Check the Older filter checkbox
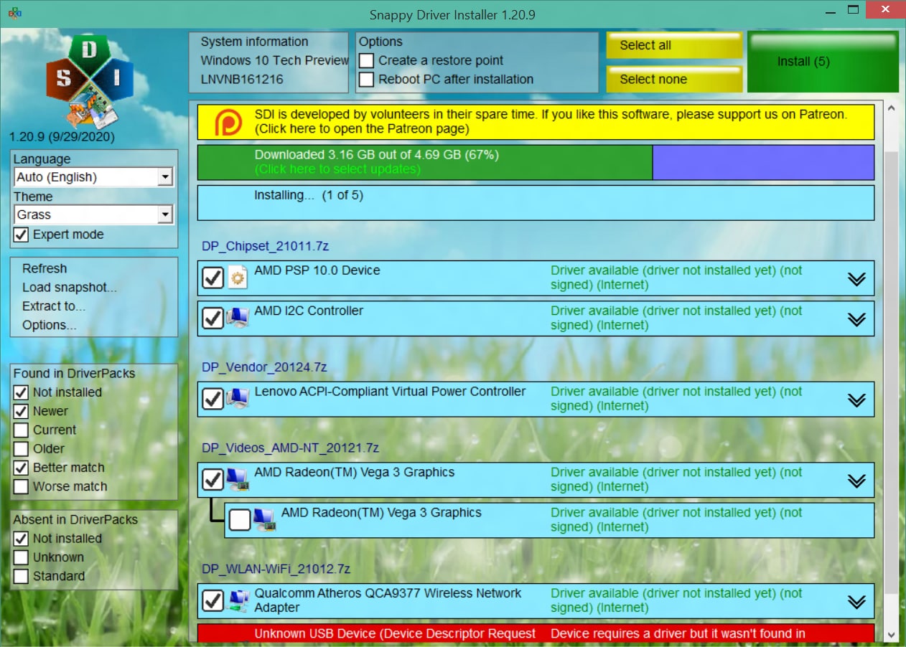The width and height of the screenshot is (906, 647). coord(22,449)
